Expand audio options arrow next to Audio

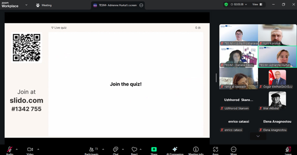[x=17, y=150]
